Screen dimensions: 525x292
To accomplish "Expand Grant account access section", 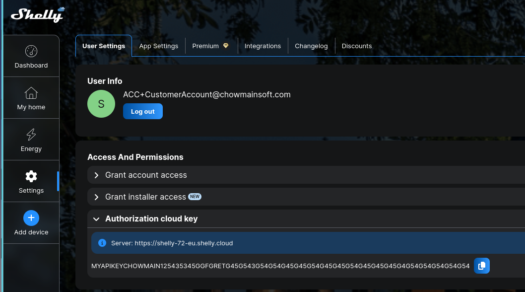I will 146,175.
